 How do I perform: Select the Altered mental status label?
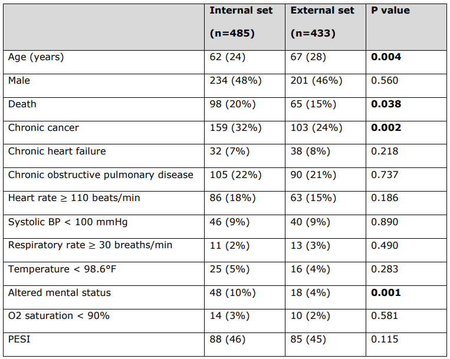[60, 293]
